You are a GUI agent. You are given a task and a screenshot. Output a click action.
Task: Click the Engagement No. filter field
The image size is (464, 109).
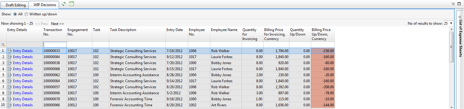click(79, 45)
